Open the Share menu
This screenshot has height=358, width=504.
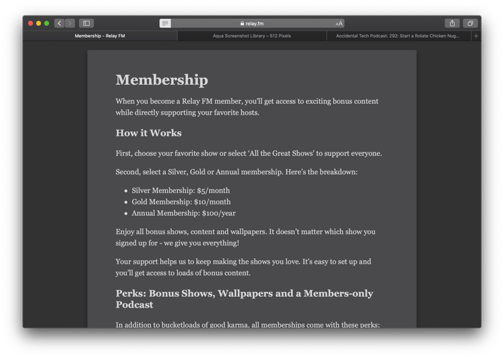coord(452,23)
